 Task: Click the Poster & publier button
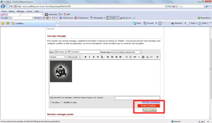149,106
